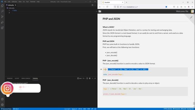Expand the terminal launch profile dropdown arrow
The image size is (195, 110).
[x=85, y=78]
